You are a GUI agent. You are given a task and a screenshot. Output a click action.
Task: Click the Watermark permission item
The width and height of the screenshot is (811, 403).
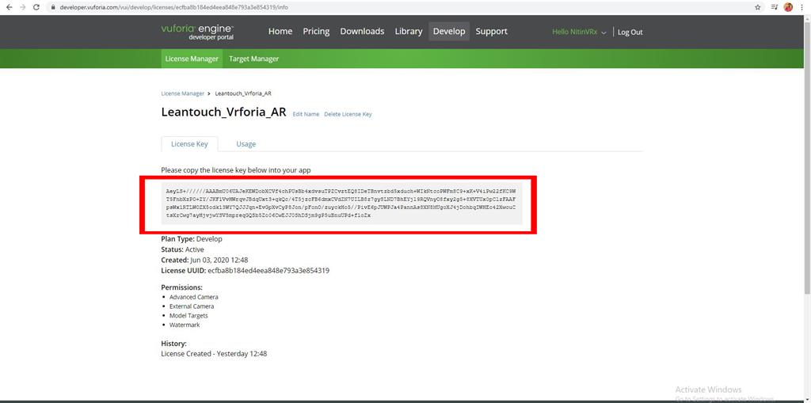[x=184, y=325]
